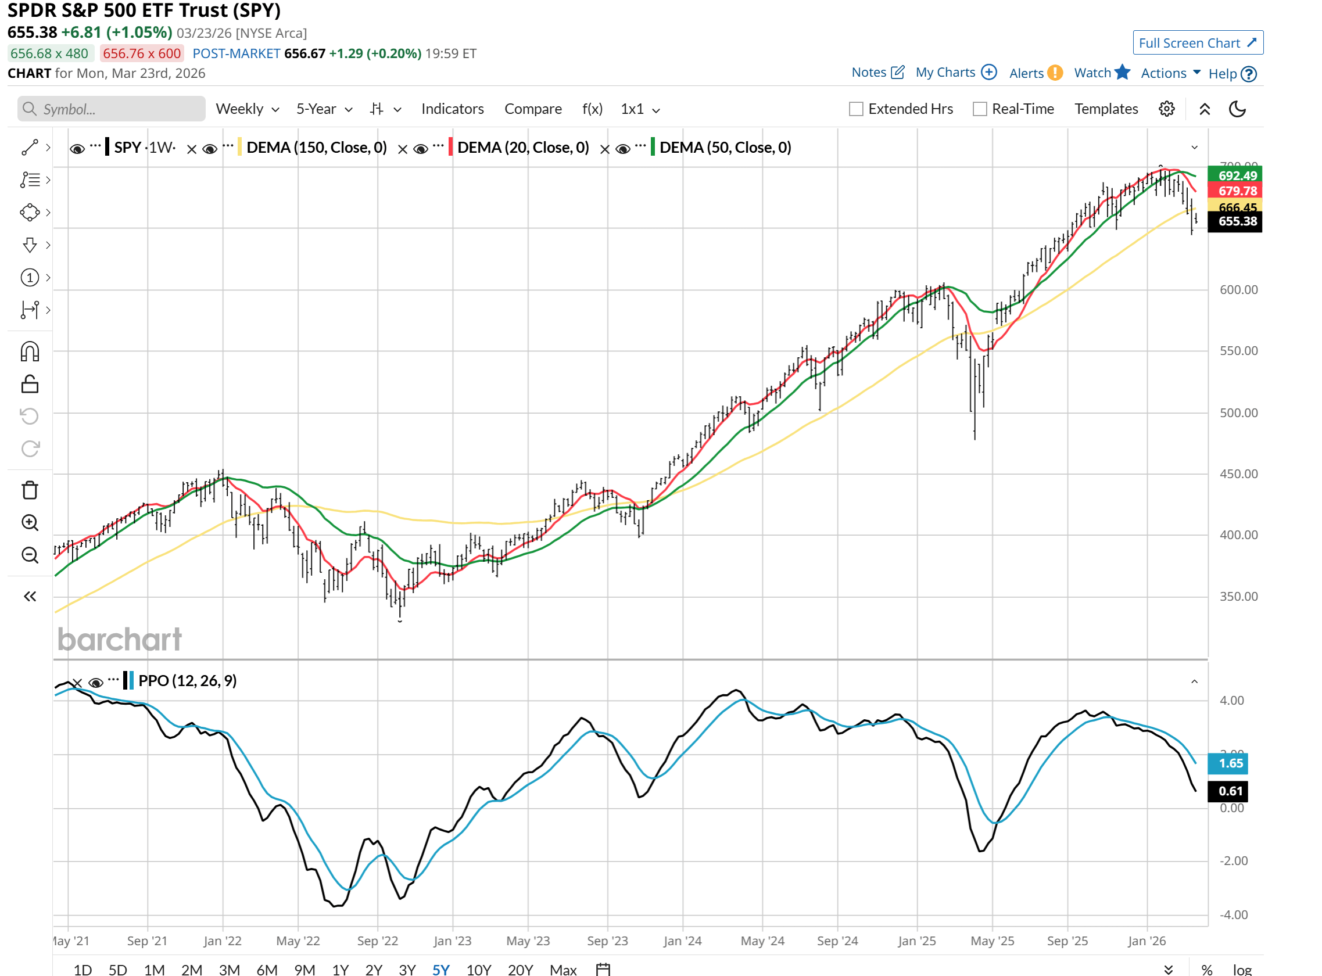Click the Full Screen Chart button

tap(1198, 42)
